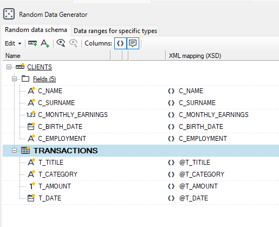Click the C_NAME XML mapping value
The height and width of the screenshot is (227, 279).
click(191, 91)
